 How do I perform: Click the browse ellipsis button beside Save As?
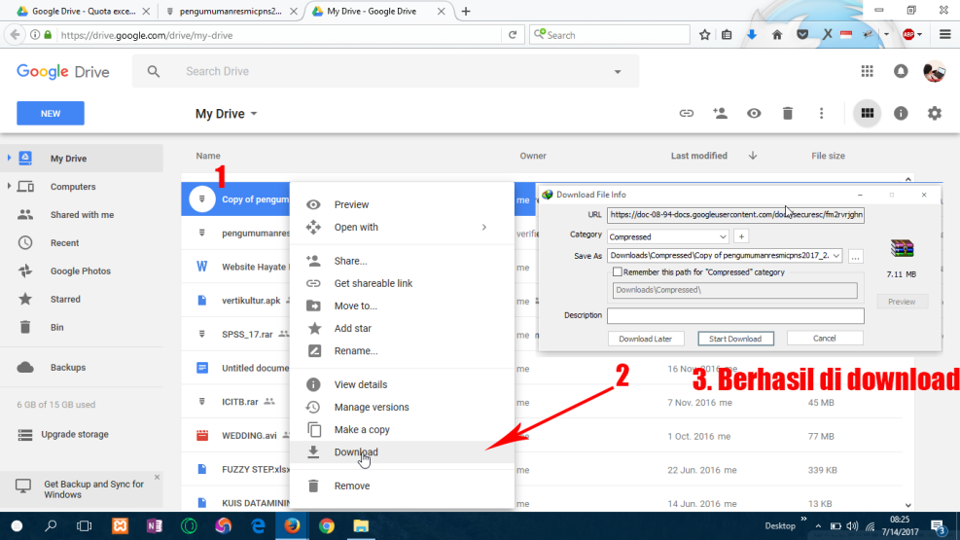pos(855,256)
